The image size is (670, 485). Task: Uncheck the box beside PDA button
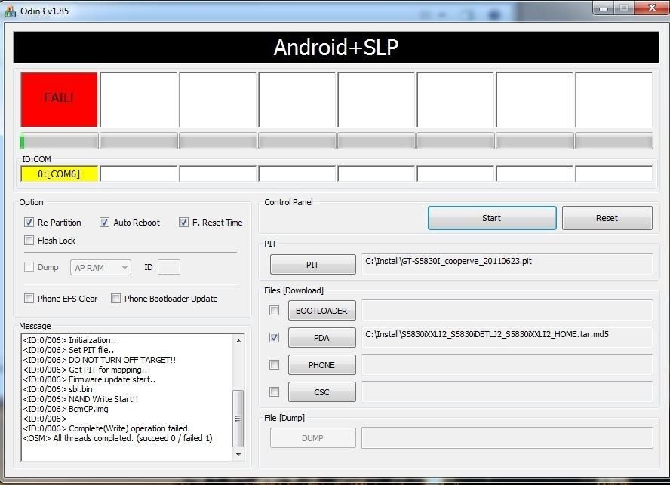[275, 338]
